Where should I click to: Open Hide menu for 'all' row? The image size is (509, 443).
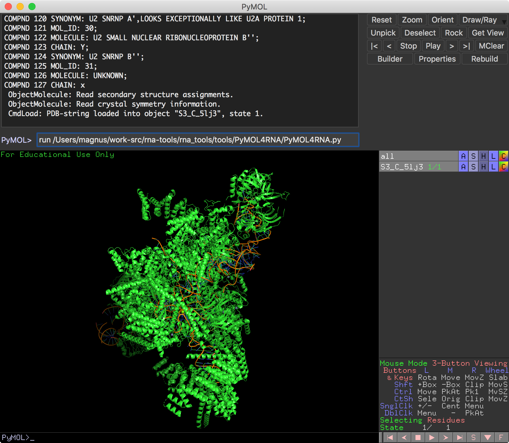click(x=484, y=156)
